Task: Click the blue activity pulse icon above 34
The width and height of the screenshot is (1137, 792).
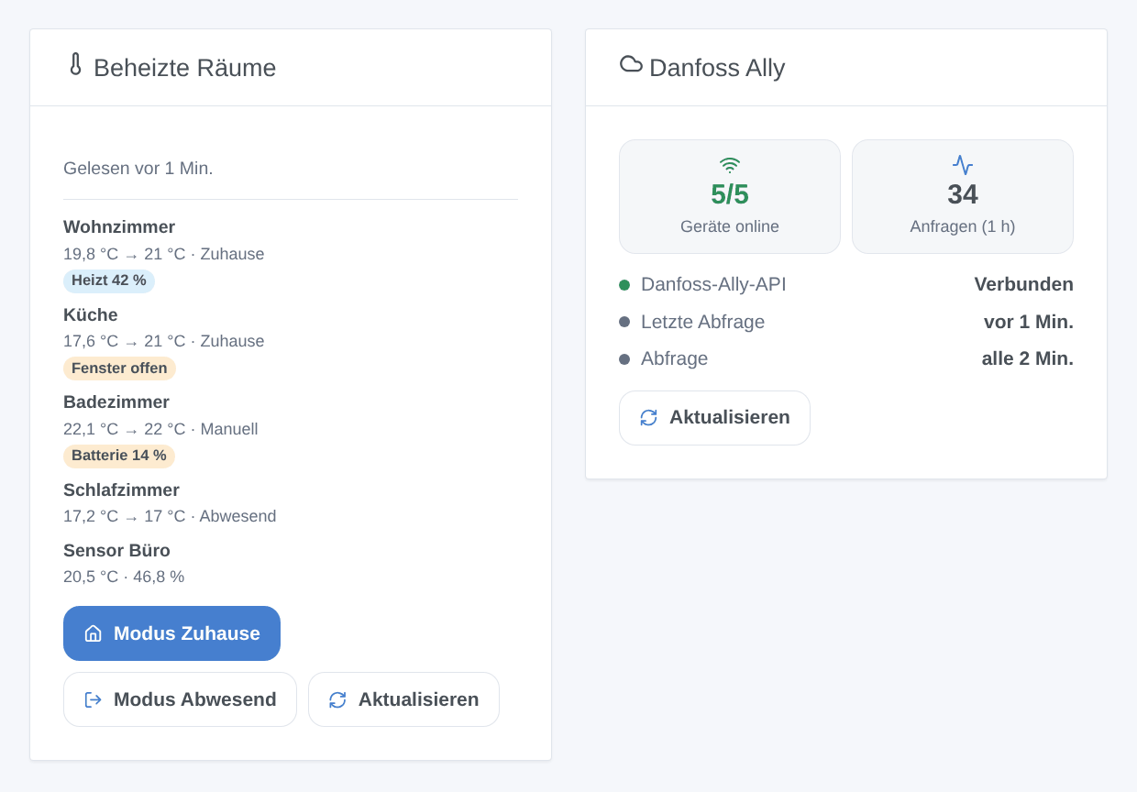Action: [x=963, y=165]
